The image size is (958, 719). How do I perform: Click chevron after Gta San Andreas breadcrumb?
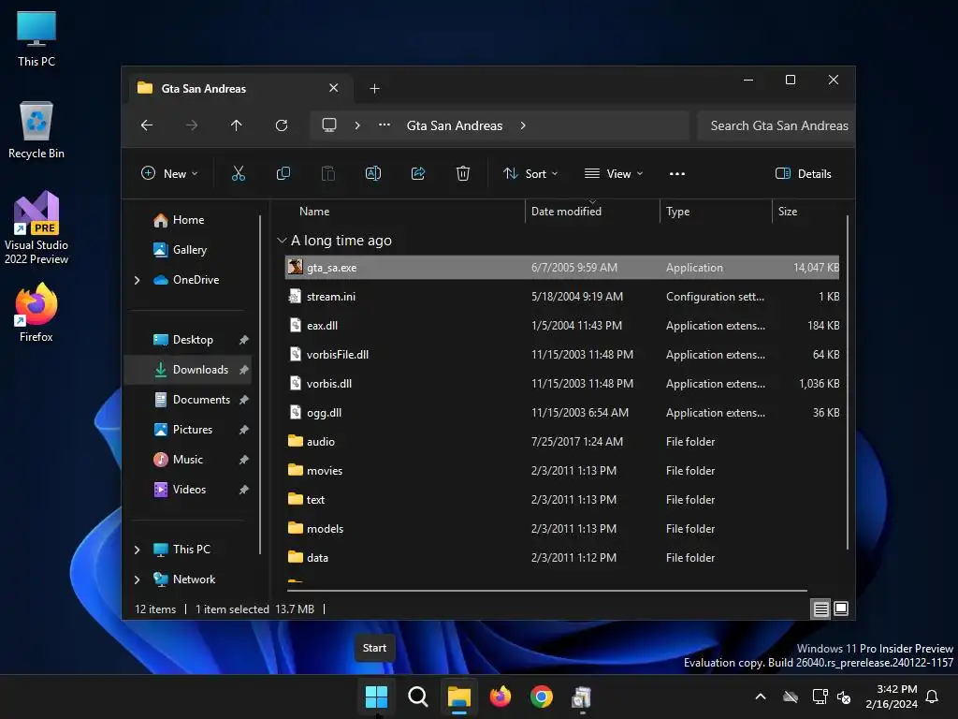[x=523, y=125]
